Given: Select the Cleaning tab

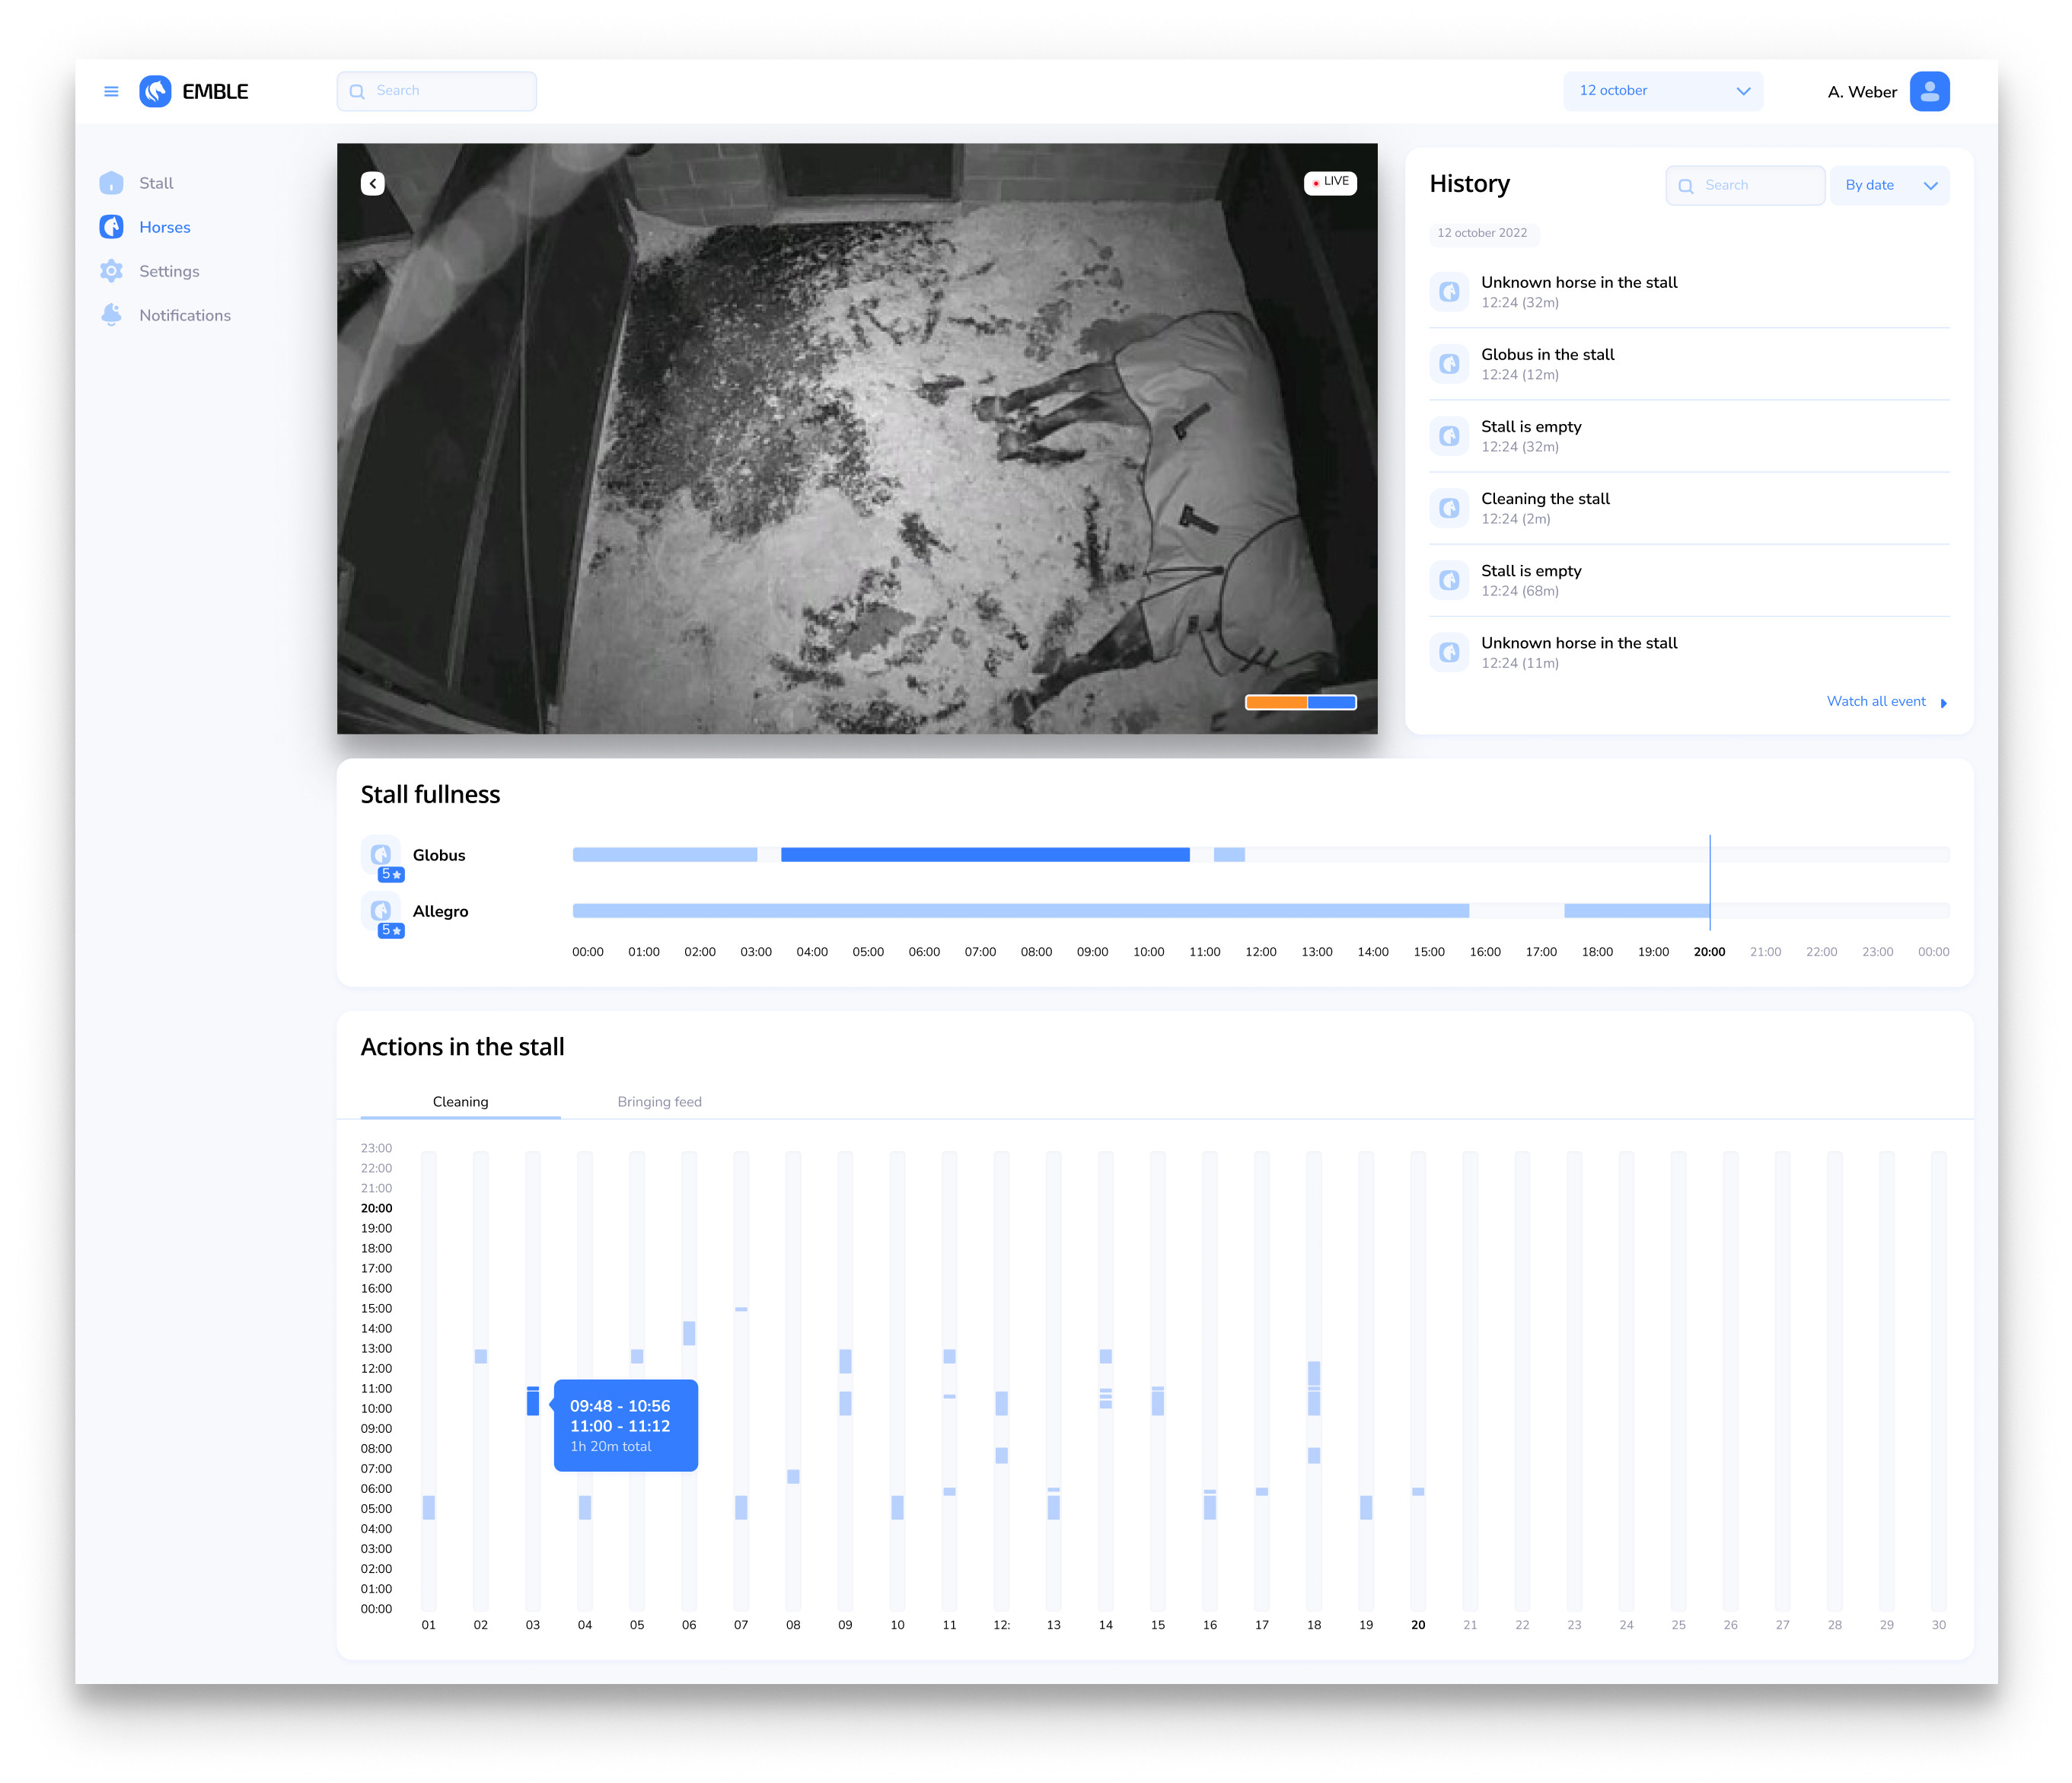Looking at the screenshot, I should click(460, 1102).
